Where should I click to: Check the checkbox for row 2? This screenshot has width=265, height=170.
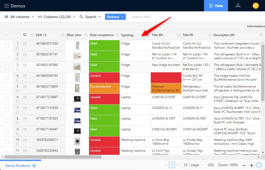point(7,56)
